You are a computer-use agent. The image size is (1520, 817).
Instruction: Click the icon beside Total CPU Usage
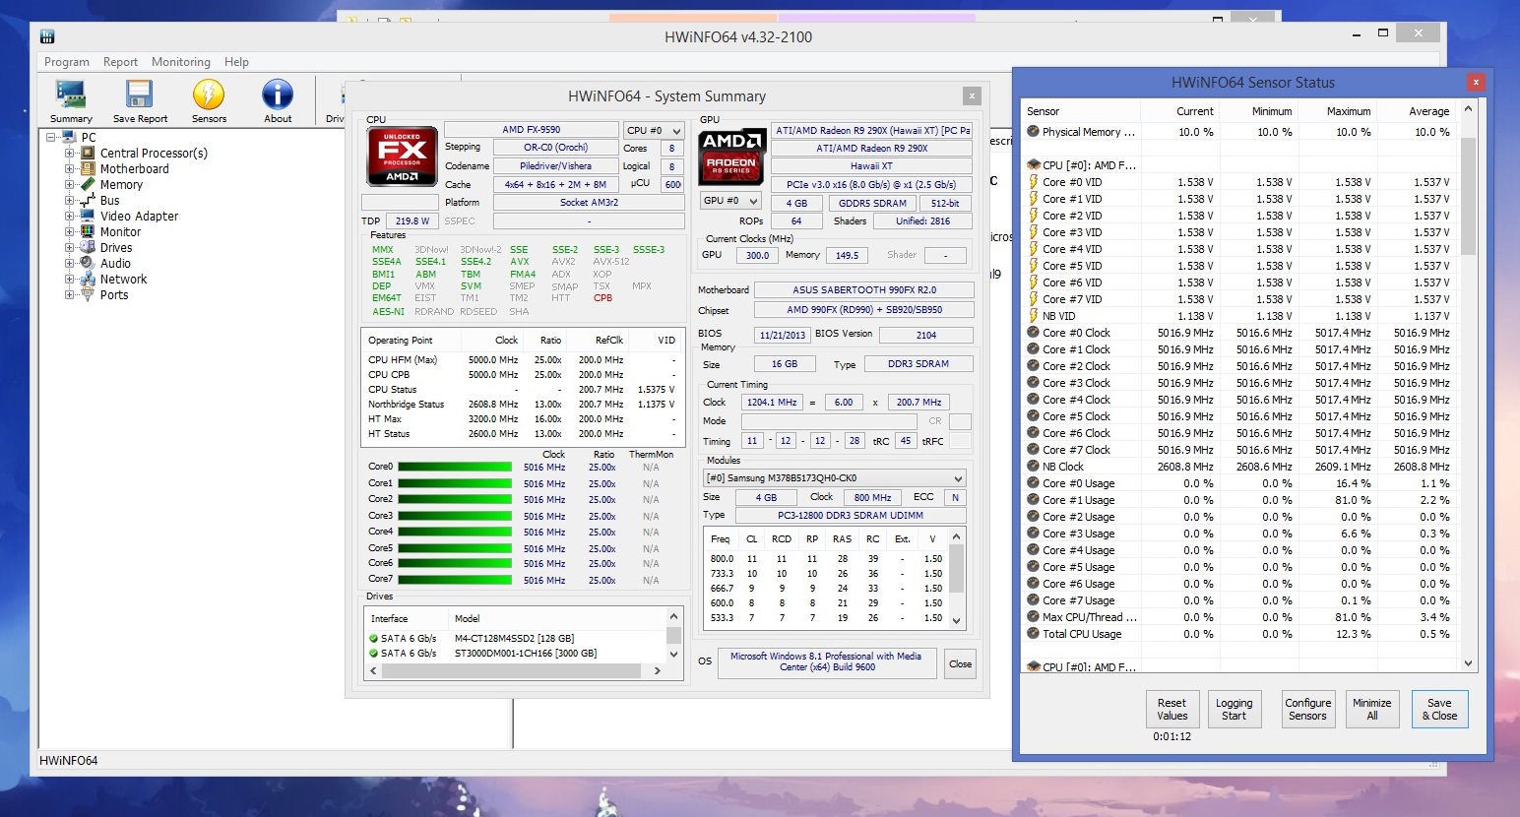[x=1033, y=634]
